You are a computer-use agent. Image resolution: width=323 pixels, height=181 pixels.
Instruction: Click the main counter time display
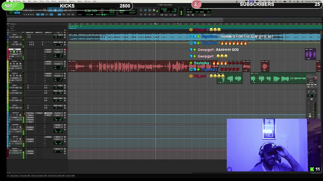pos(91,11)
